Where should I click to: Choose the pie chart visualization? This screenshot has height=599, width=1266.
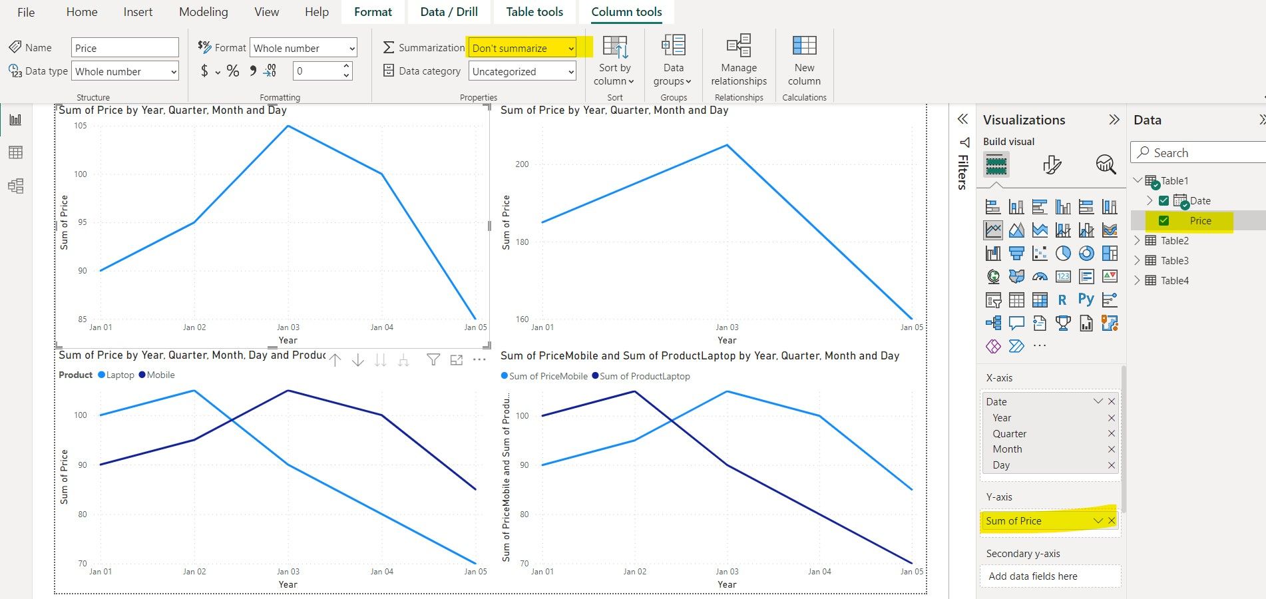click(x=1063, y=253)
